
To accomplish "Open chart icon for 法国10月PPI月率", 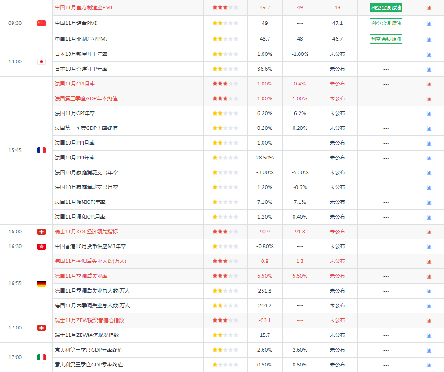I will point(429,143).
